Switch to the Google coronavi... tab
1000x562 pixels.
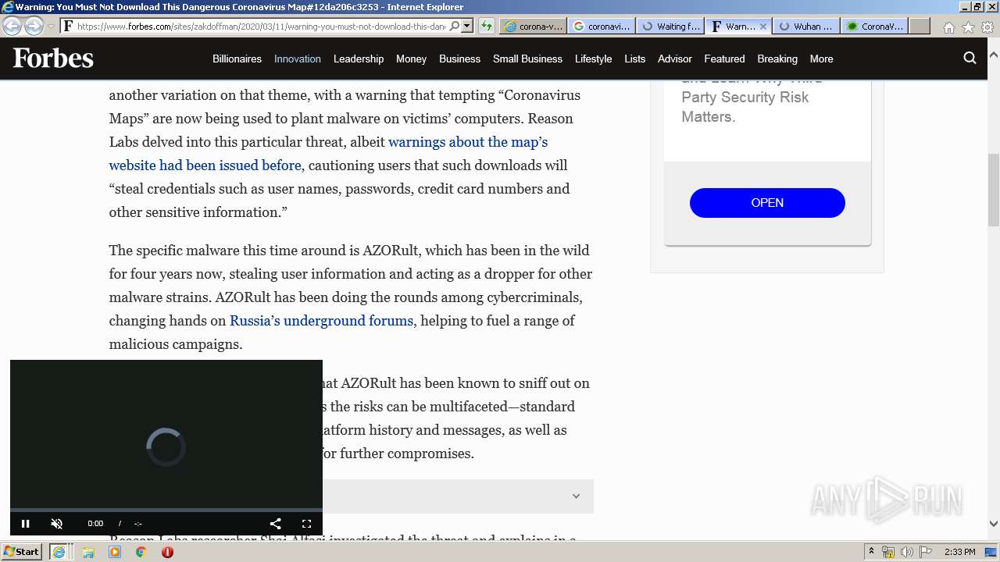tap(601, 26)
